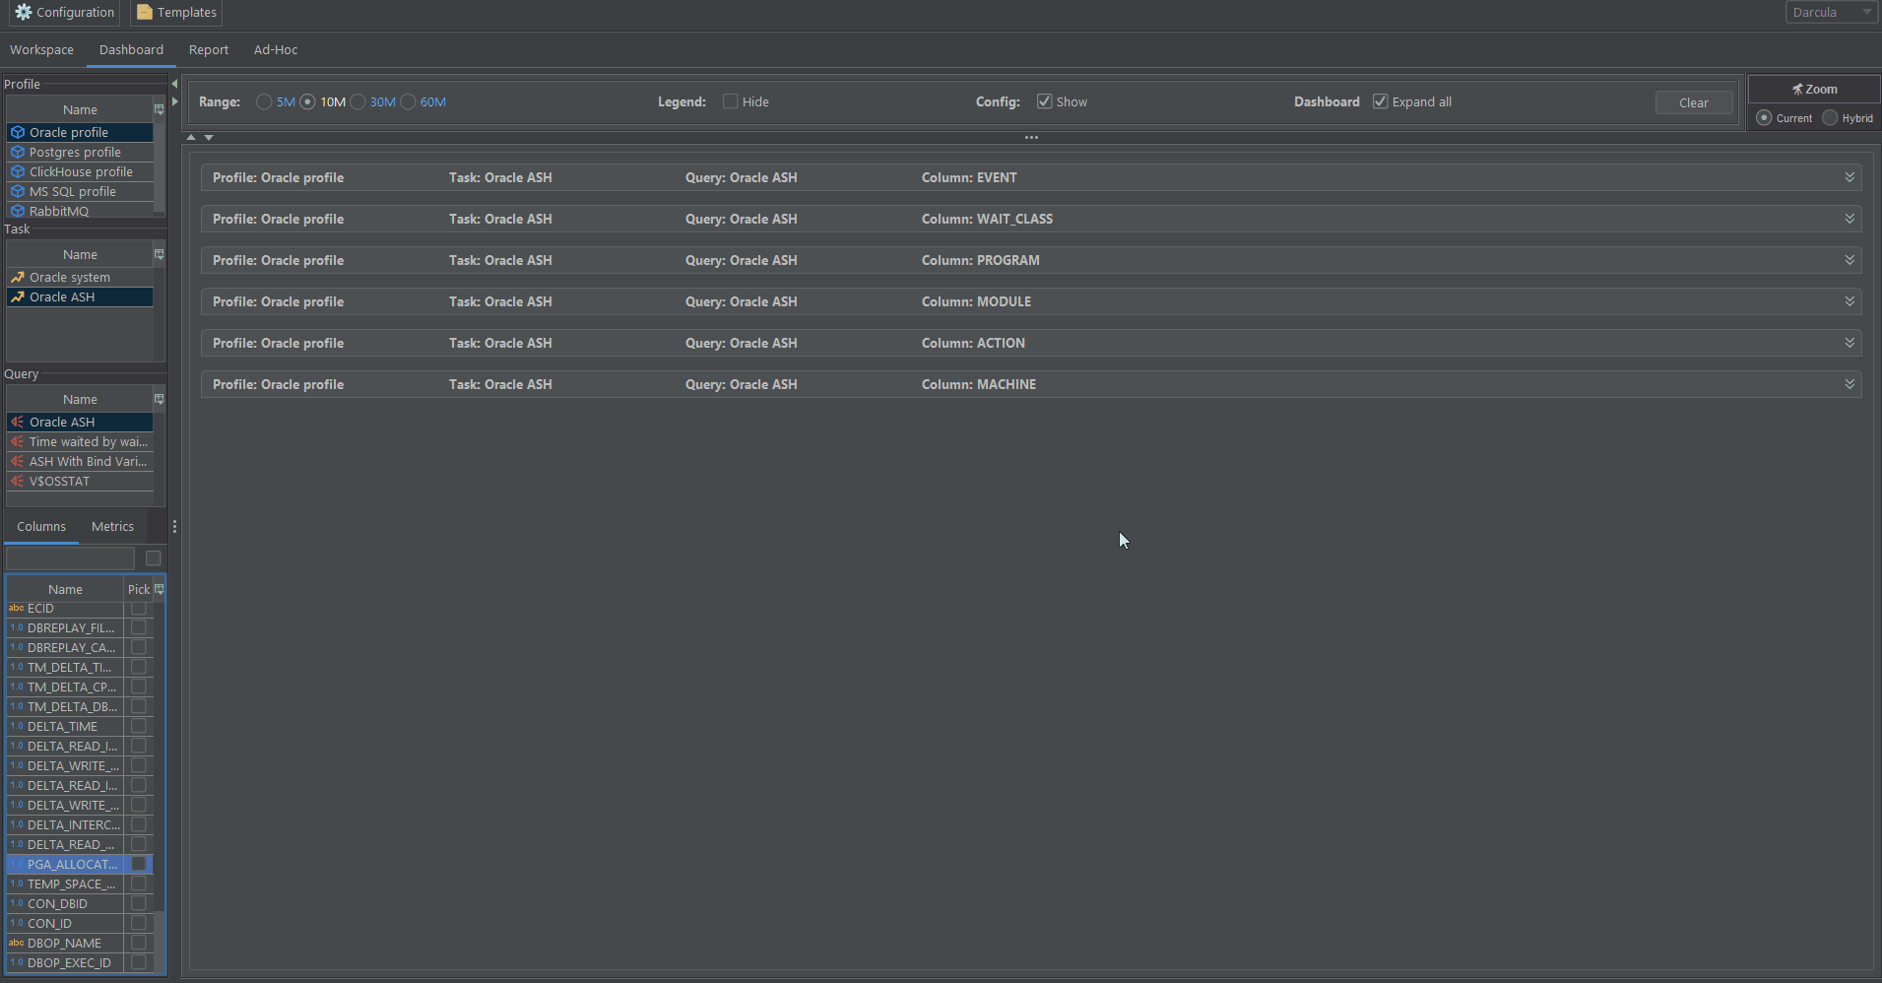Toggle the Legend Hide checkbox
Image resolution: width=1882 pixels, height=983 pixels.
click(x=730, y=101)
